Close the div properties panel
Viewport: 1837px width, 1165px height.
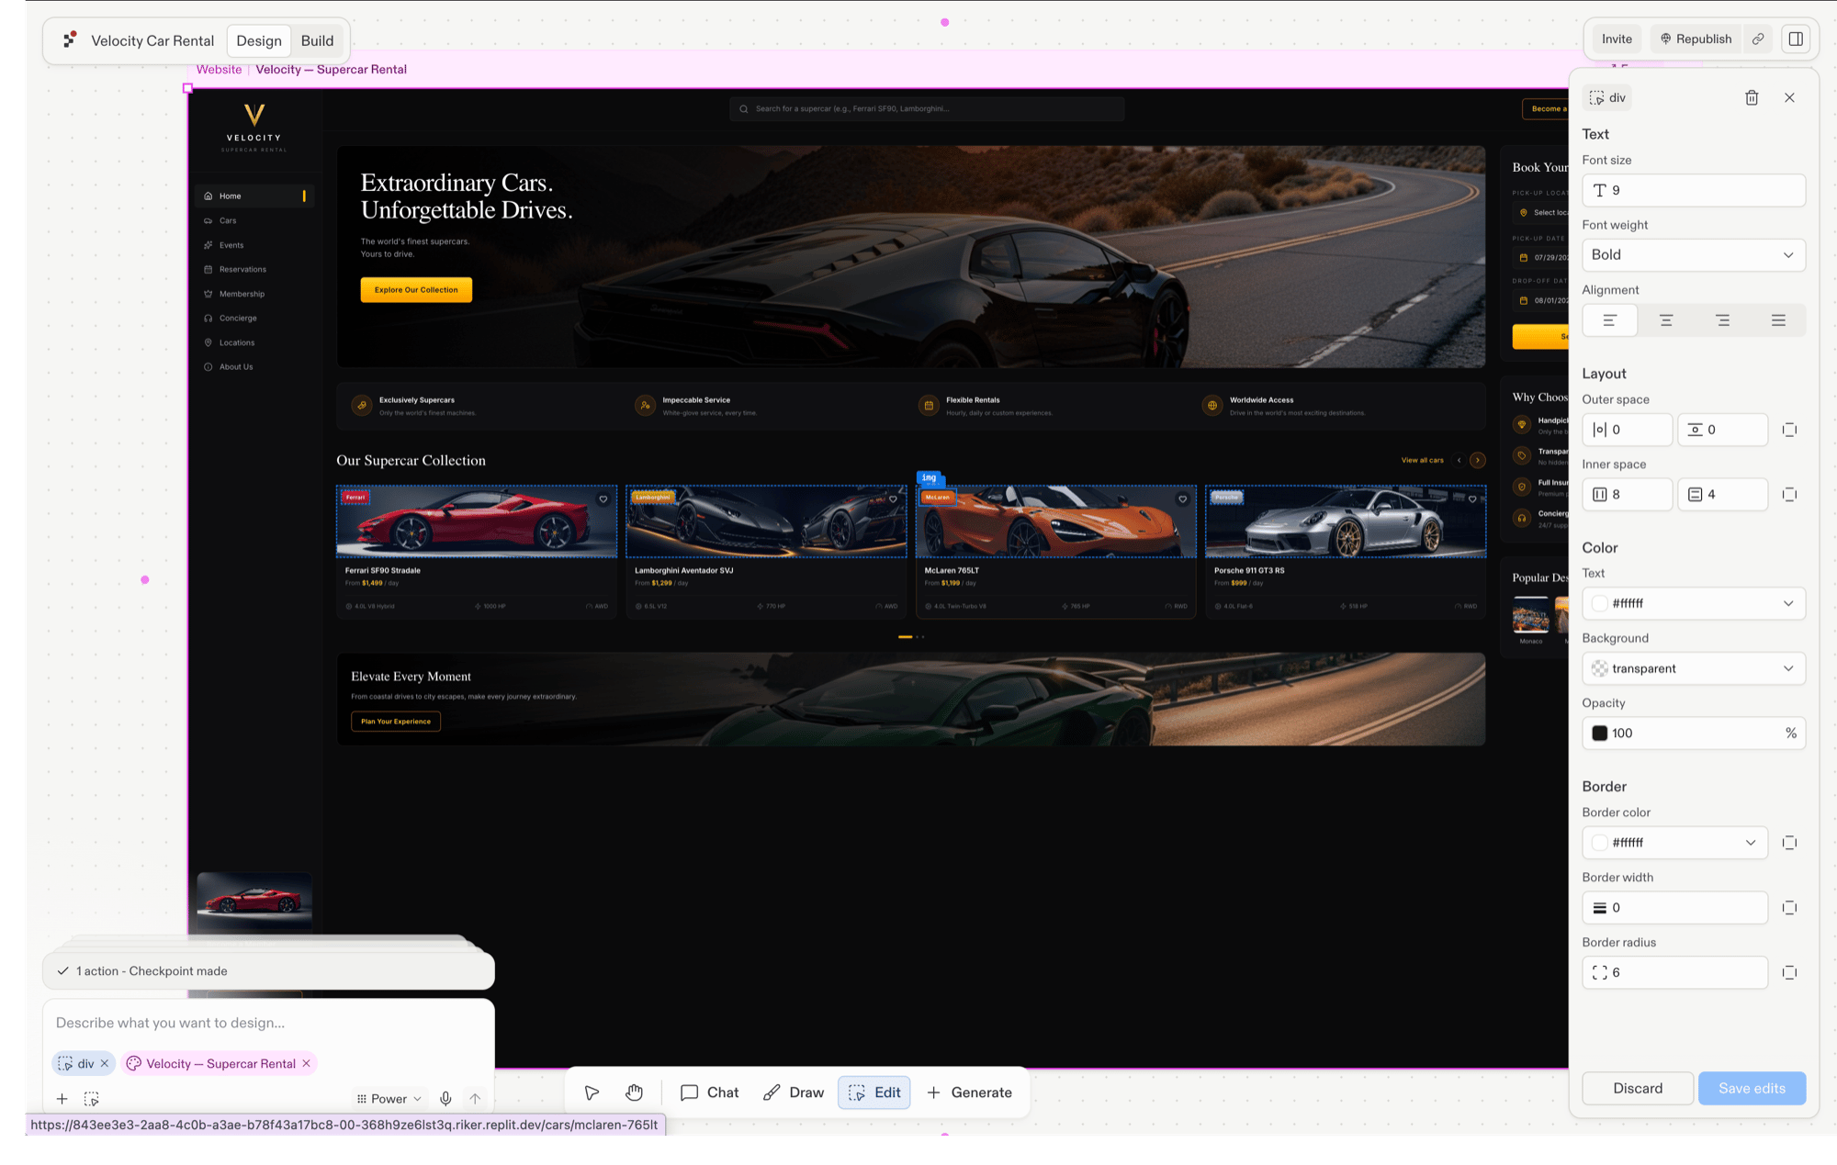coord(1789,97)
